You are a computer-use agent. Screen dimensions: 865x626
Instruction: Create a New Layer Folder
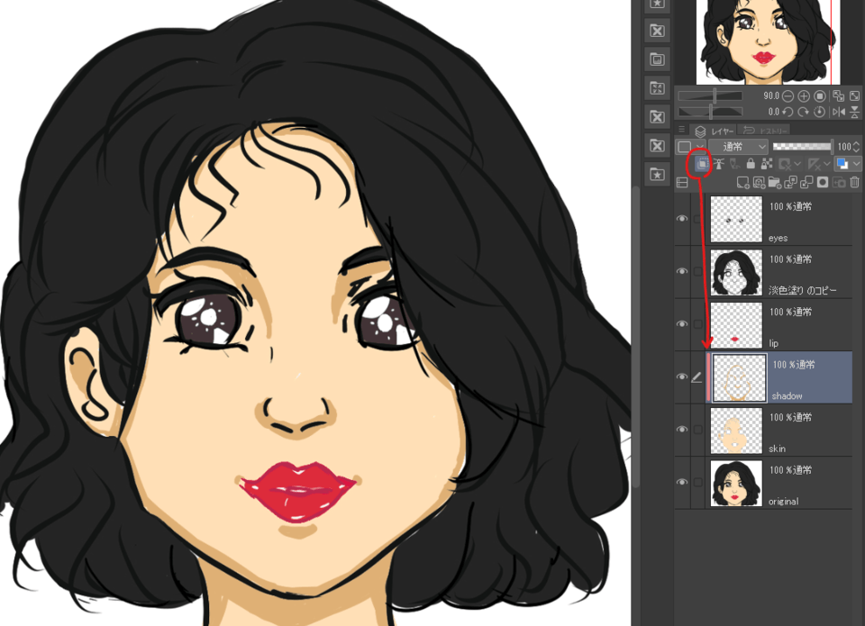pyautogui.click(x=776, y=182)
